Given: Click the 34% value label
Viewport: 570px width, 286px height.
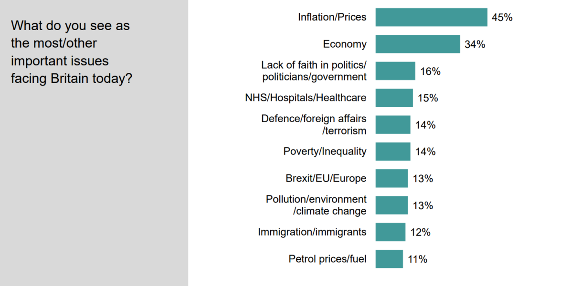Looking at the screenshot, I should pos(475,44).
